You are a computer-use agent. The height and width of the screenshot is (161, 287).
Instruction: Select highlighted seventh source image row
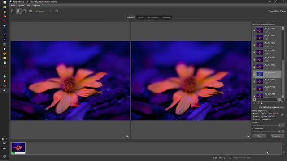coord(267,74)
